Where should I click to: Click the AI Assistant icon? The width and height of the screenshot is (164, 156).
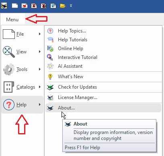point(50,66)
